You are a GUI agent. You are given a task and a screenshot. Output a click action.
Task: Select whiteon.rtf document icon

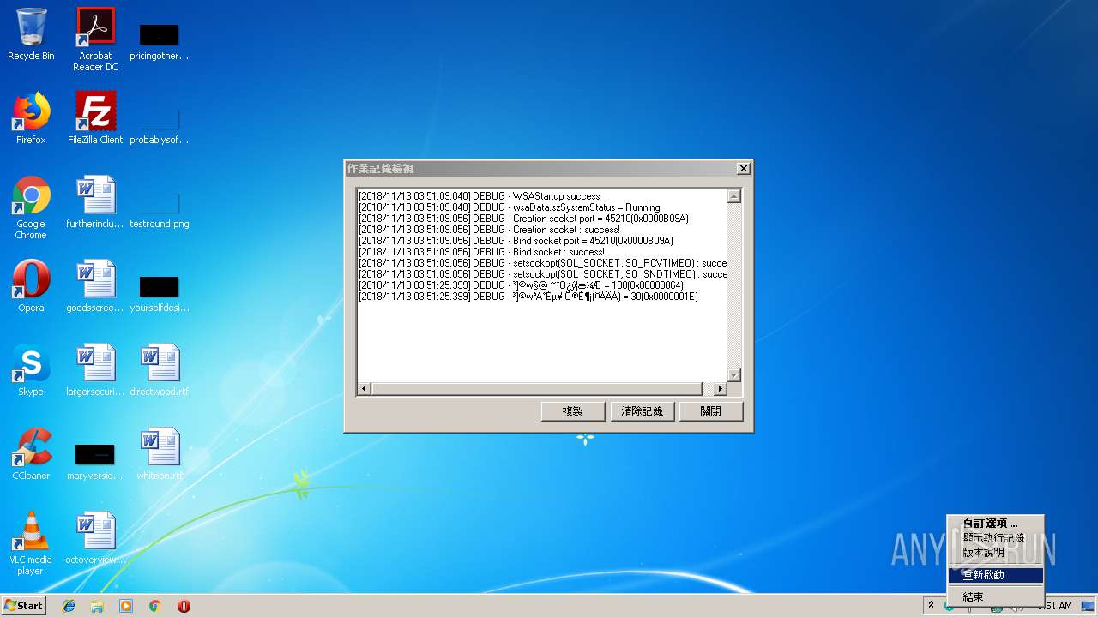[160, 454]
